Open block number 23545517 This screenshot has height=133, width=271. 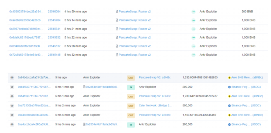54,46
